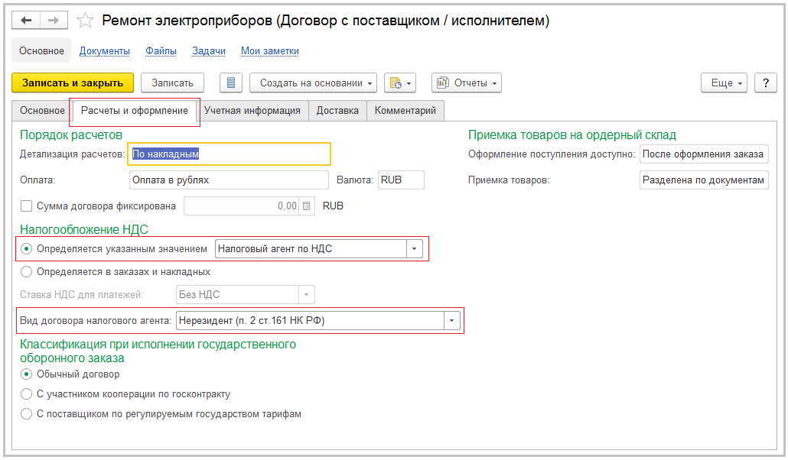Choose С участником кооперации по госконтракту
Image resolution: width=788 pixels, height=460 pixels.
(27, 394)
